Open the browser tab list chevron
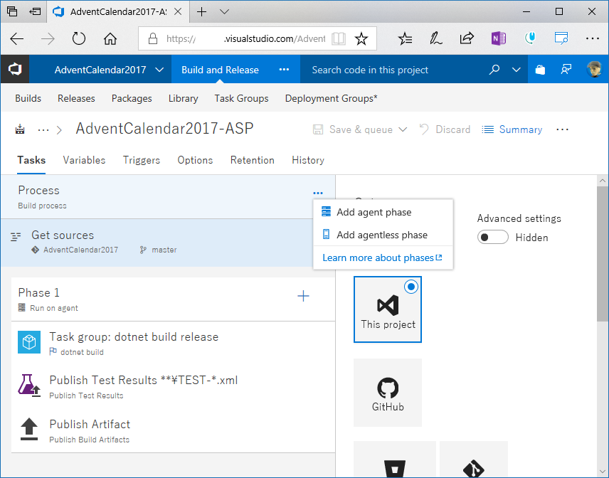609x478 pixels. coord(224,11)
